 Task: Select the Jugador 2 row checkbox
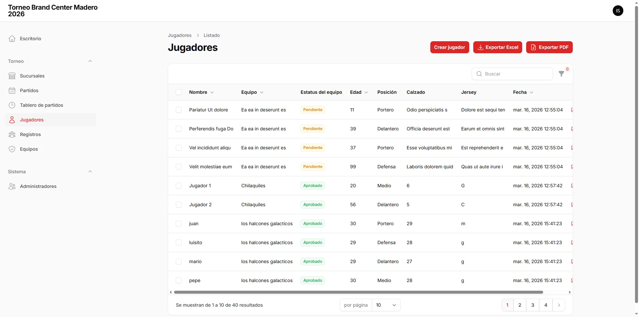point(179,205)
